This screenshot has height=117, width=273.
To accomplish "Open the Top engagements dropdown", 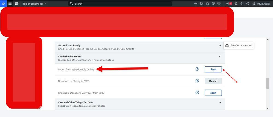I will (34, 4).
